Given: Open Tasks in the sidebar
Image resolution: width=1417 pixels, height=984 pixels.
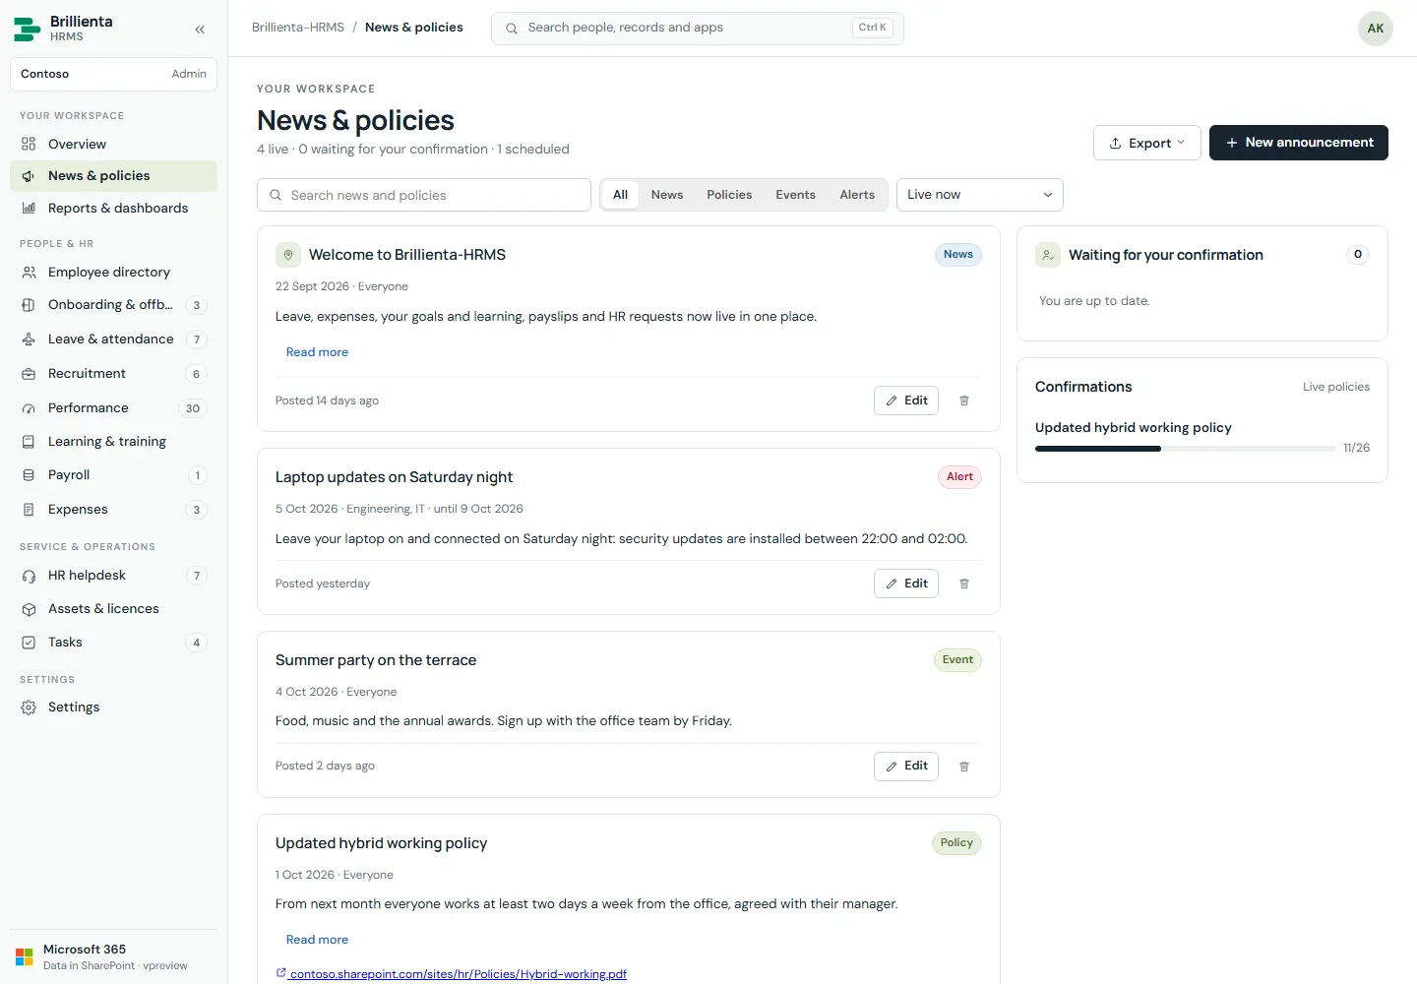Looking at the screenshot, I should pos(113,643).
